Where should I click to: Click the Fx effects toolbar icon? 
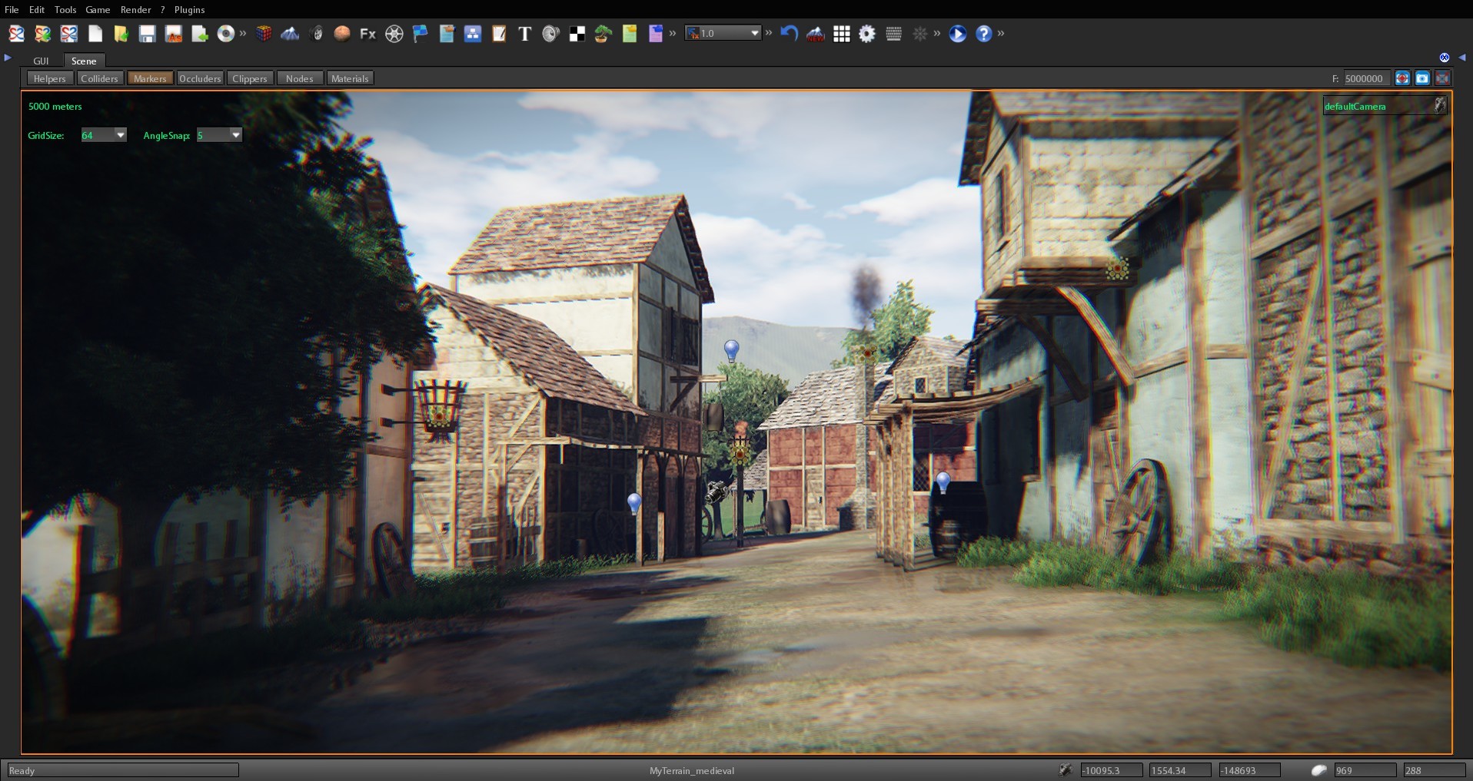pyautogui.click(x=367, y=33)
